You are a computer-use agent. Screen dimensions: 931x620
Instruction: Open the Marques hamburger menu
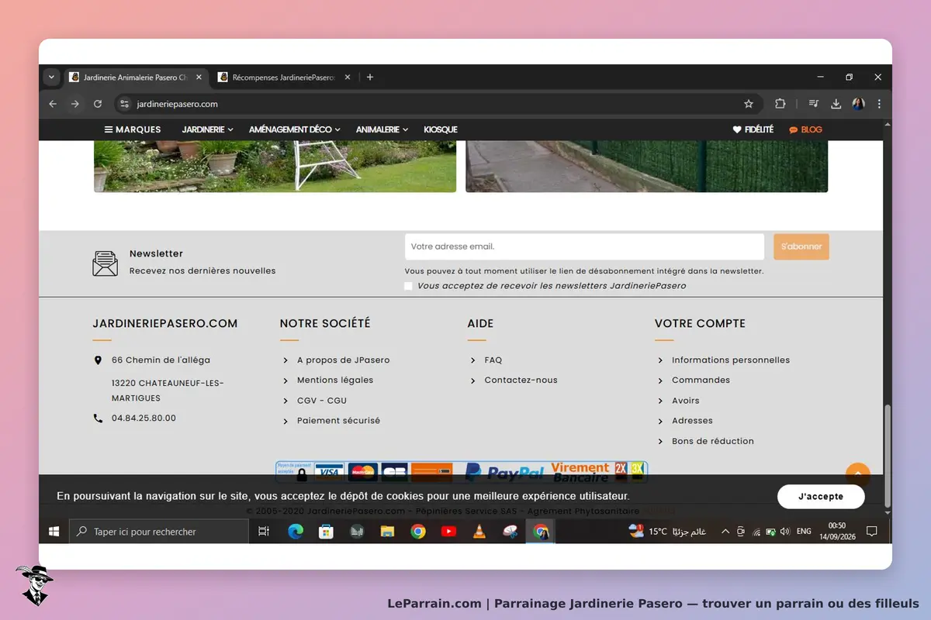133,129
